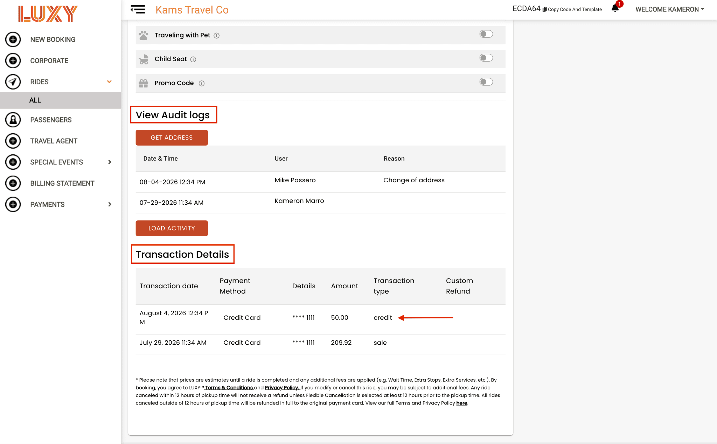This screenshot has height=444, width=717.
Task: Go to Billing Statement
Action: click(x=62, y=183)
